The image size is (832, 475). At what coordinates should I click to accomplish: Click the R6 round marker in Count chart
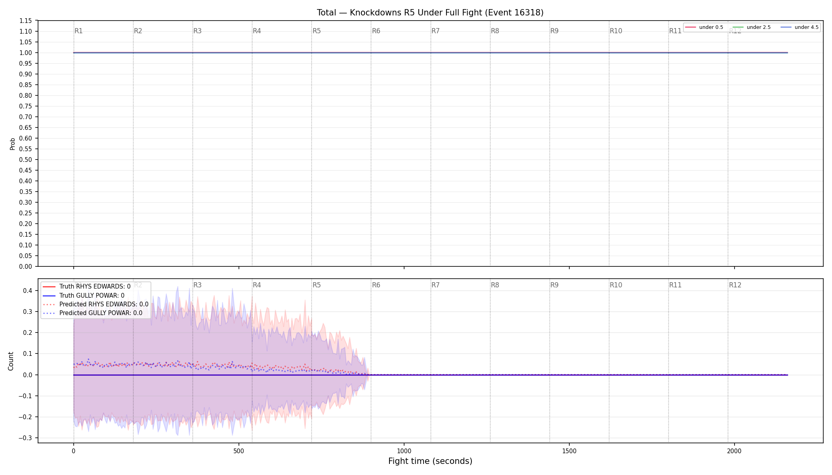pos(376,285)
